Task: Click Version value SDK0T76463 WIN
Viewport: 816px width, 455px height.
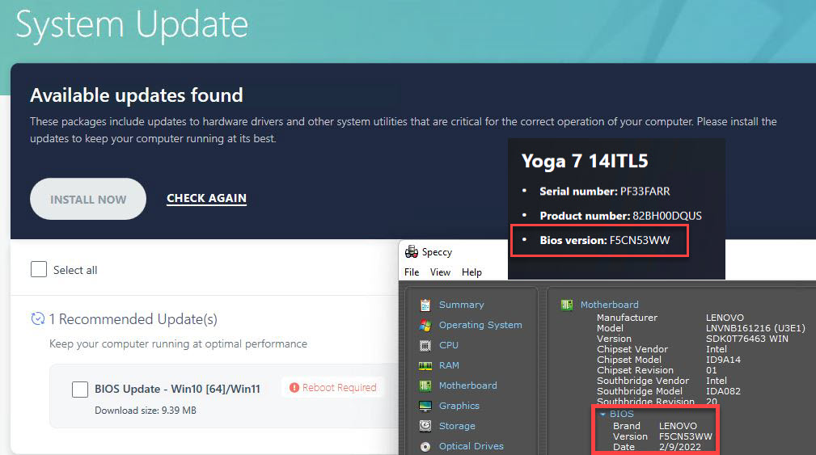Action: (746, 339)
